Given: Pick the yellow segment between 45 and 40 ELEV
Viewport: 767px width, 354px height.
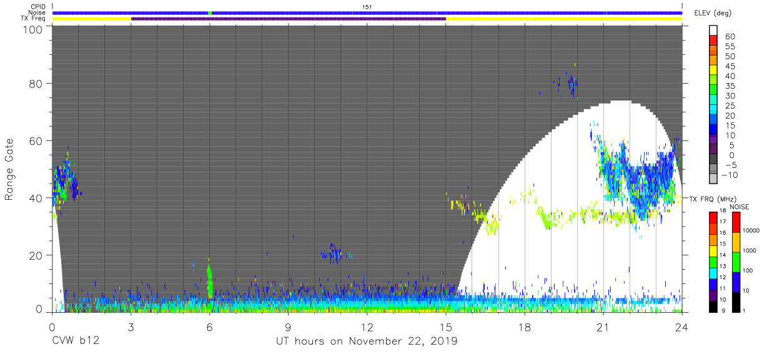Looking at the screenshot, I should pyautogui.click(x=713, y=71).
